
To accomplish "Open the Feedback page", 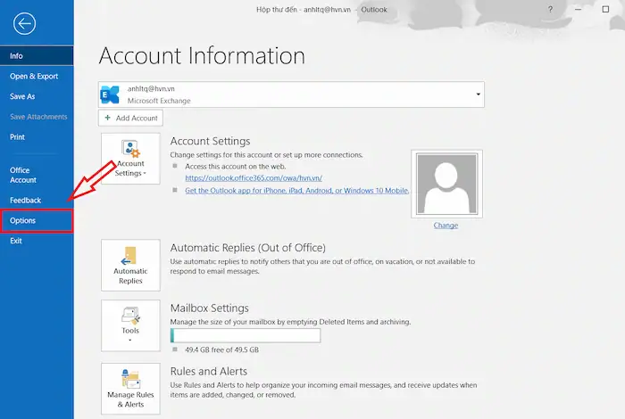I will (x=37, y=201).
